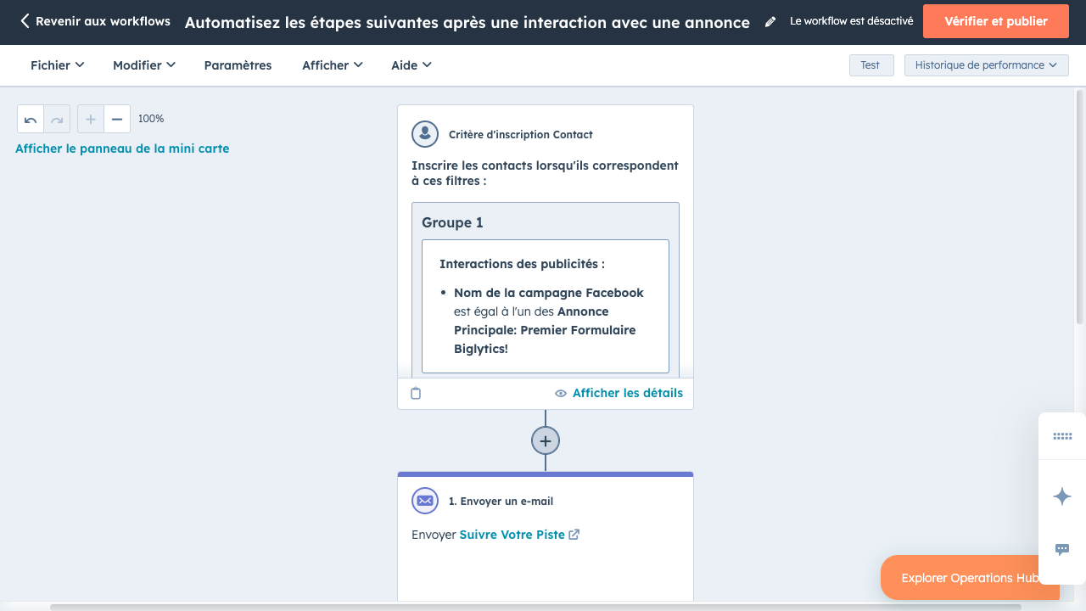Click the horizontal scrollbar at bottom
This screenshot has height=611, width=1086.
coord(535,607)
